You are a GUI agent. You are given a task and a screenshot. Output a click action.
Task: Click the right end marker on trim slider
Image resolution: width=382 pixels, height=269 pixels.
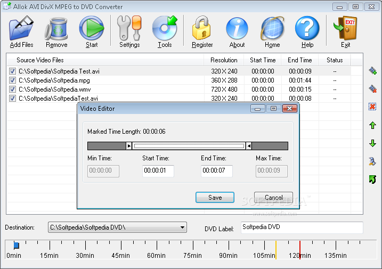(x=249, y=146)
